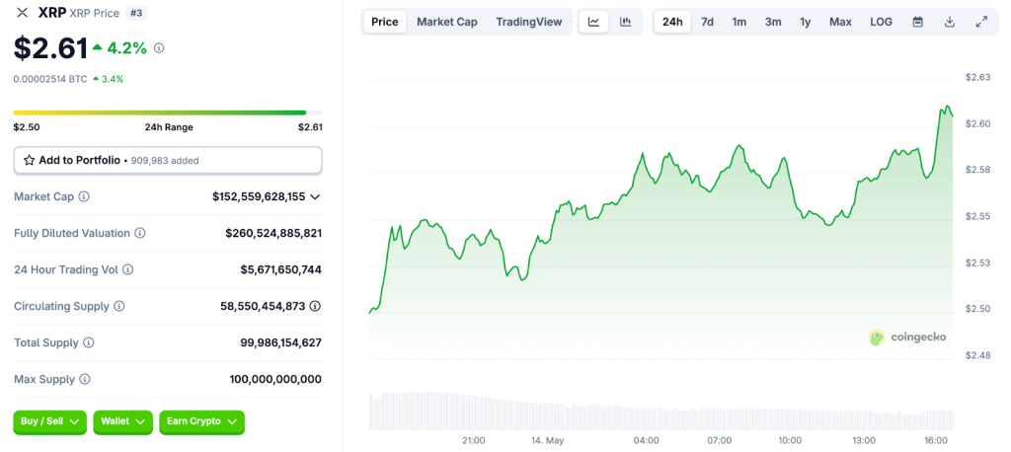This screenshot has height=452, width=1011.
Task: Select the Price tab
Action: [x=385, y=22]
